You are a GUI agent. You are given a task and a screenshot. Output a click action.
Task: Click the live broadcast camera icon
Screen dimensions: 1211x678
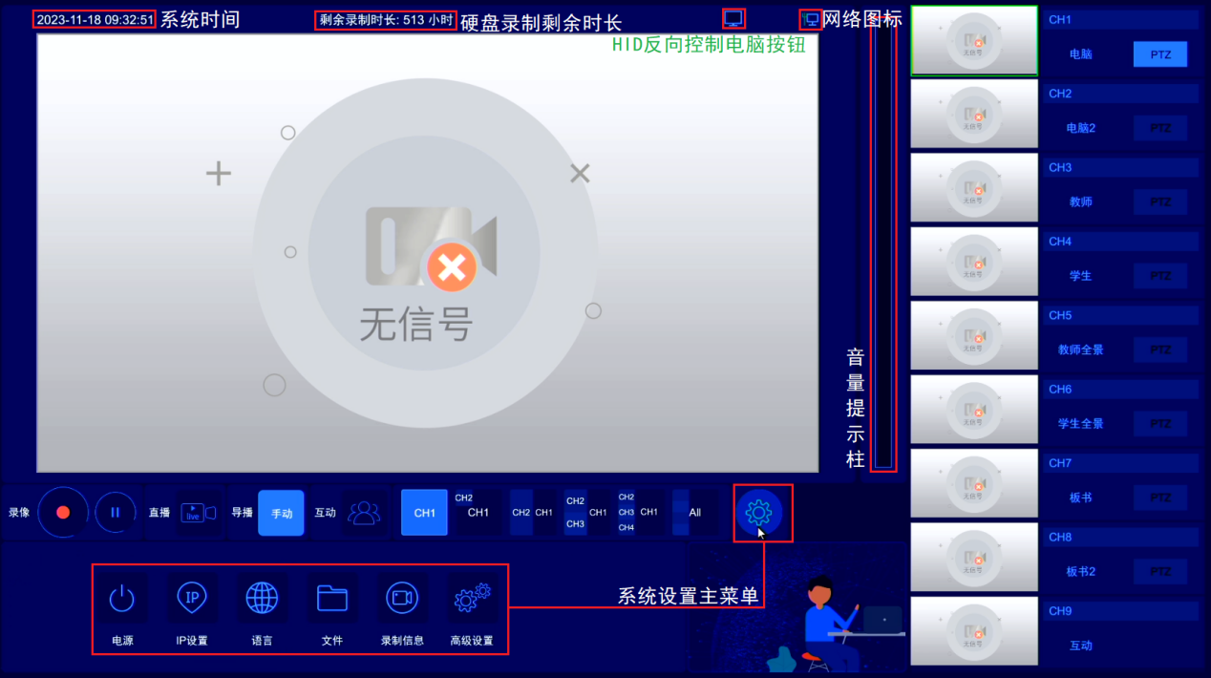[x=199, y=513]
